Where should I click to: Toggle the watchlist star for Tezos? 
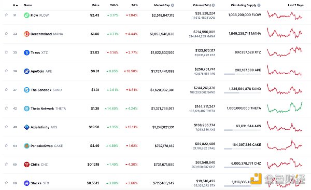coord(6,52)
